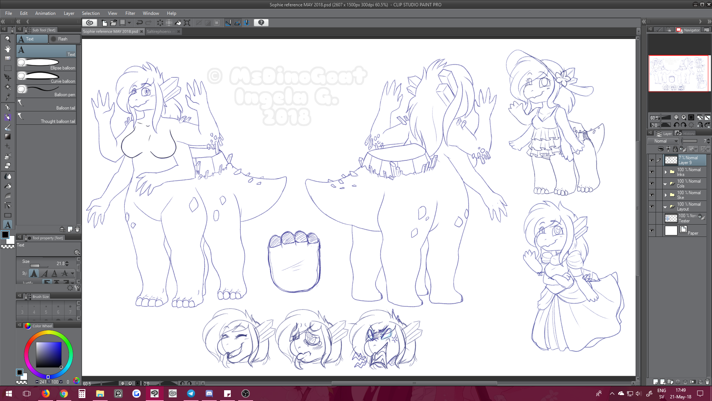Open the Save dropdown arrow in command bar
This screenshot has height=401, width=712.
129,23
